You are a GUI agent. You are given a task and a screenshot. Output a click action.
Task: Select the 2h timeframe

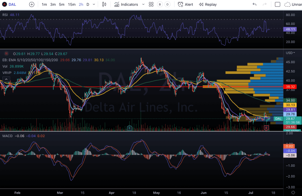point(81,4)
